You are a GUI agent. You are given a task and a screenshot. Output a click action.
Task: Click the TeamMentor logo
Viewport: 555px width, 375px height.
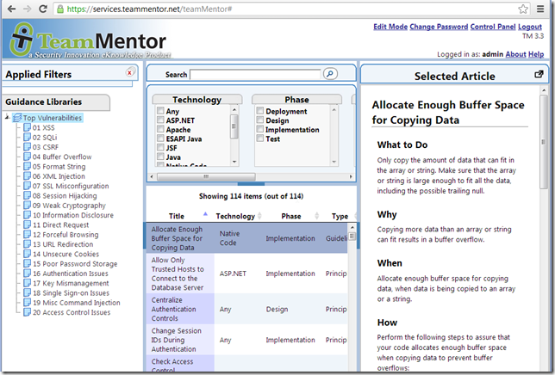tap(90, 40)
